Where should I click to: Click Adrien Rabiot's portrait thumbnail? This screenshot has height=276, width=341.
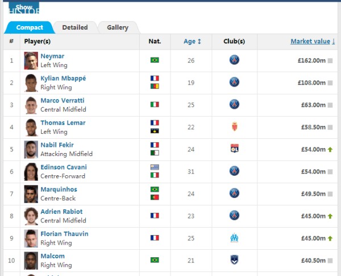click(x=31, y=216)
